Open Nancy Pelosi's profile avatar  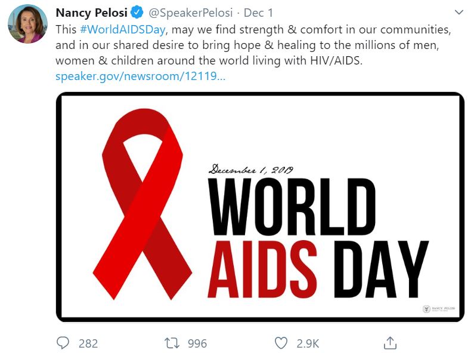(27, 24)
